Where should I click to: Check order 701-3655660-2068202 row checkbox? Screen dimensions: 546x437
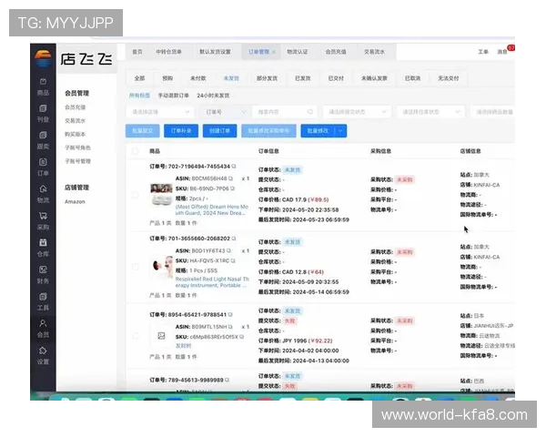point(136,267)
